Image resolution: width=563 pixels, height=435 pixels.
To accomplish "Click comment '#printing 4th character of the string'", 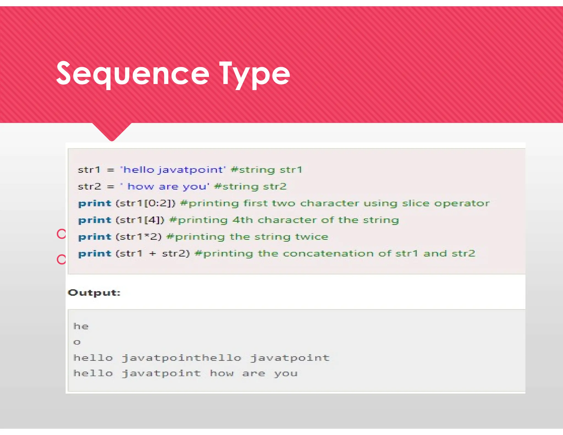I will [x=284, y=220].
